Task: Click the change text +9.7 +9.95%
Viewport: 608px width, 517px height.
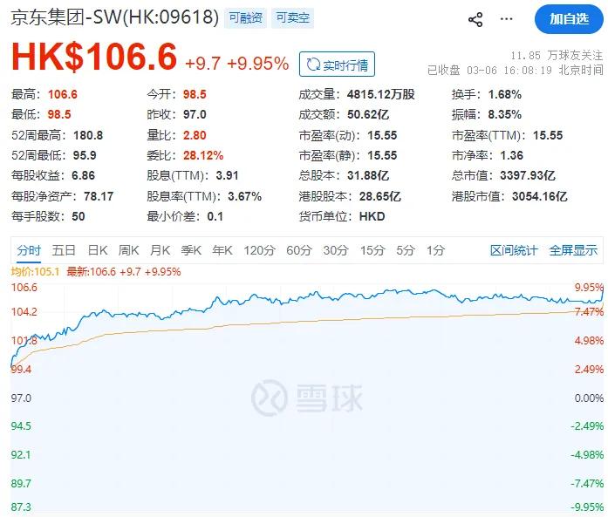Action: [237, 64]
